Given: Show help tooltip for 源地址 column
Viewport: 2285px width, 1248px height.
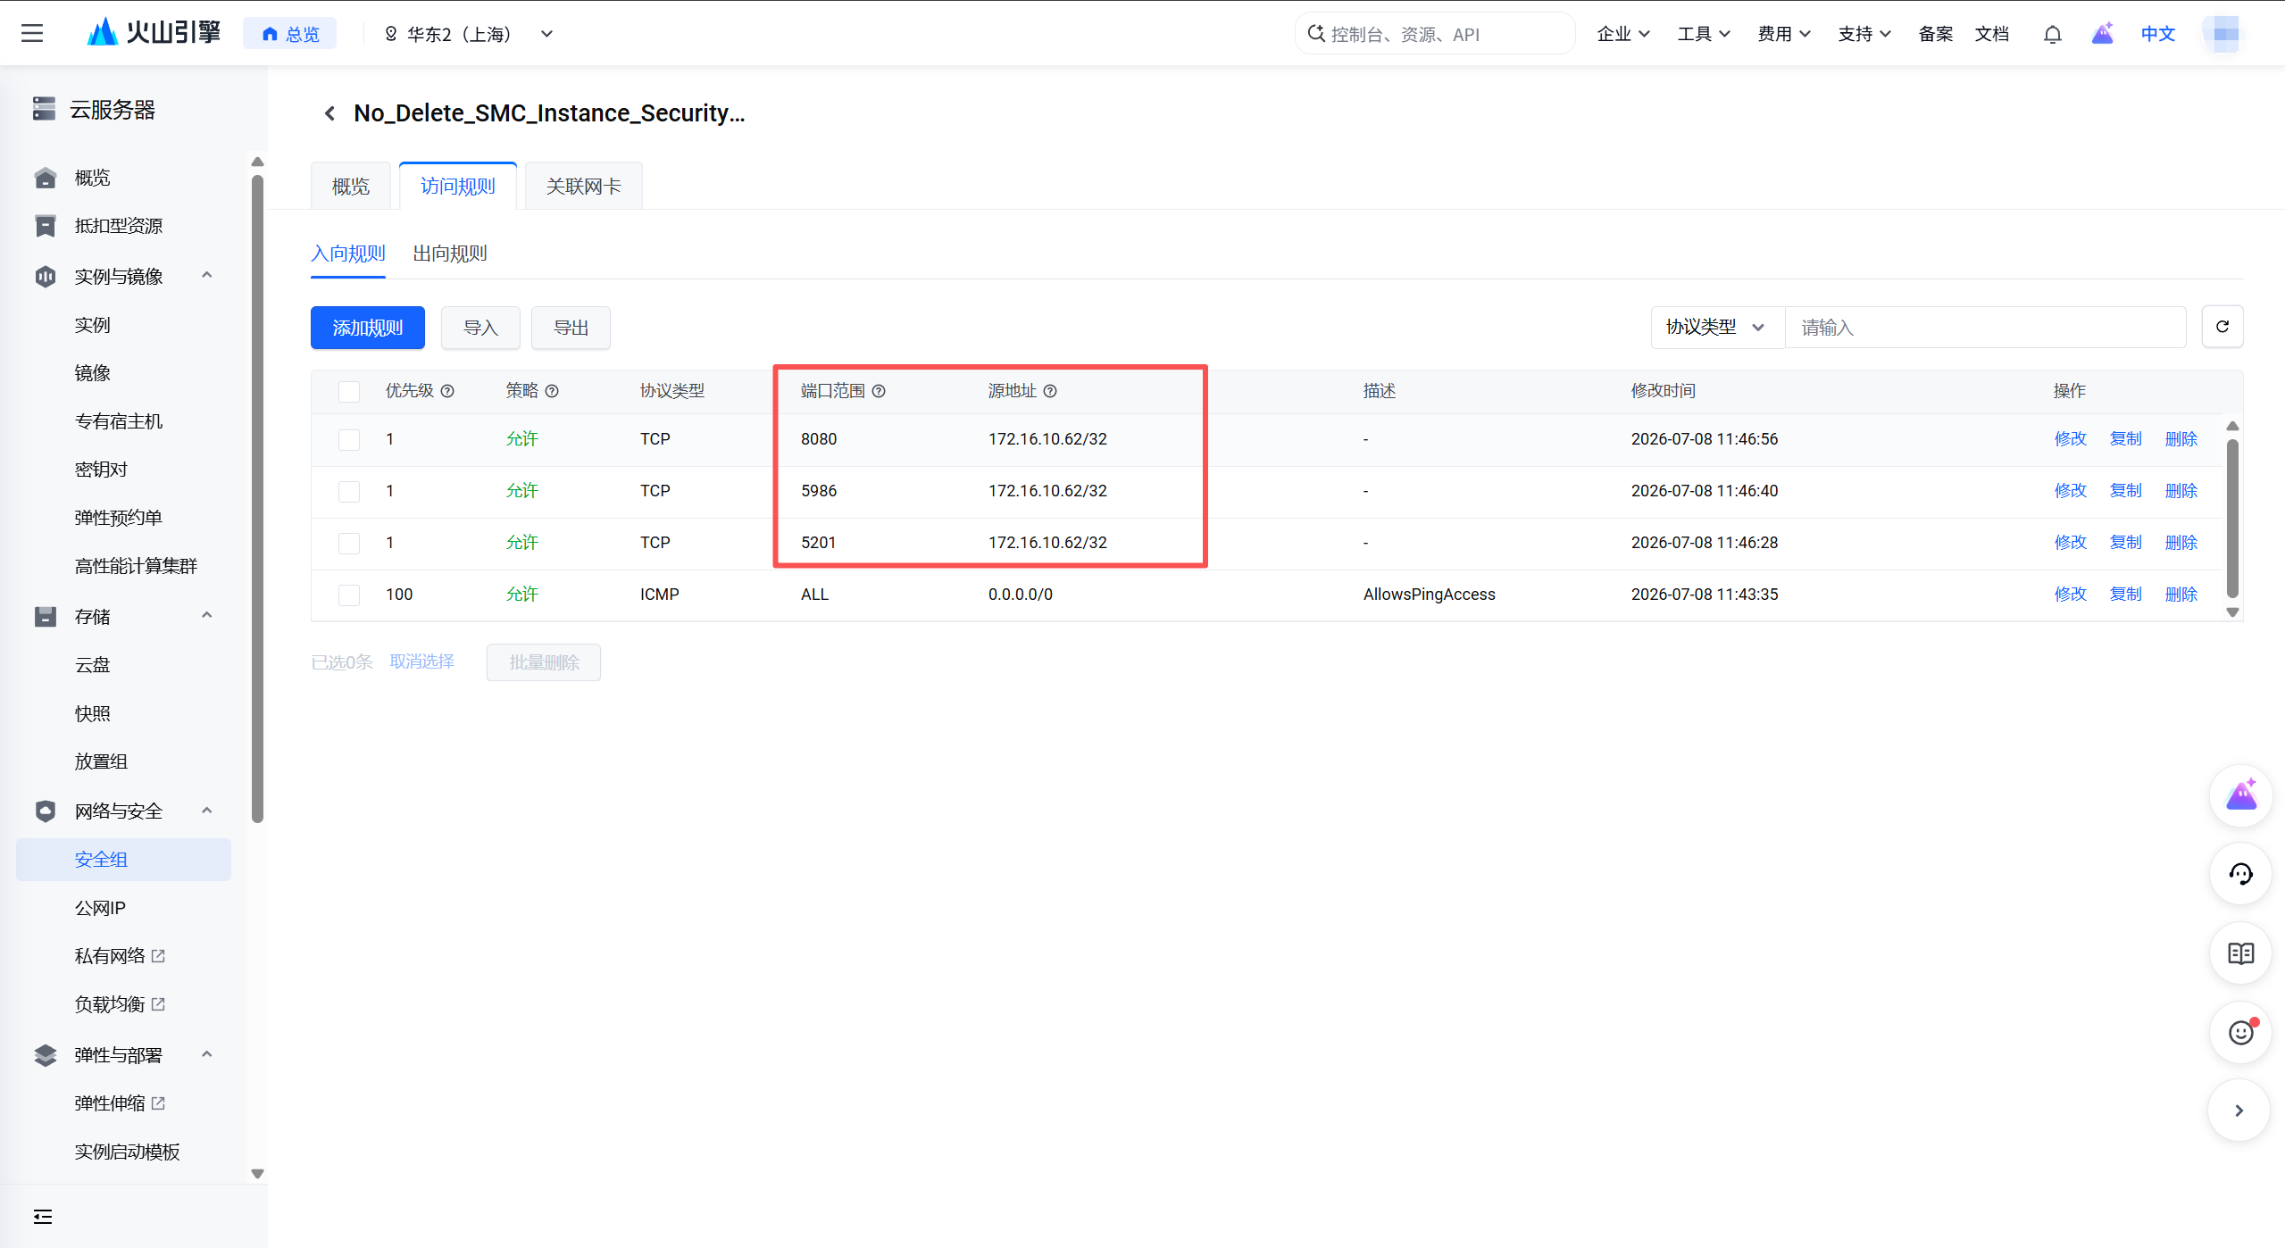Looking at the screenshot, I should [1050, 391].
